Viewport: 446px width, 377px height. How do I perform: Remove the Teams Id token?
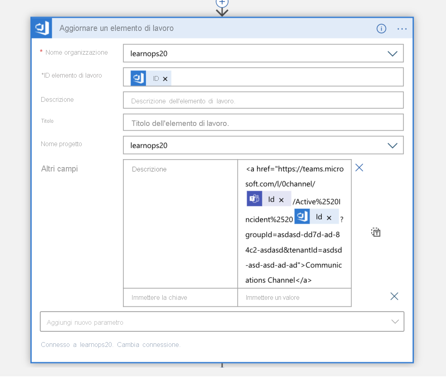point(281,200)
